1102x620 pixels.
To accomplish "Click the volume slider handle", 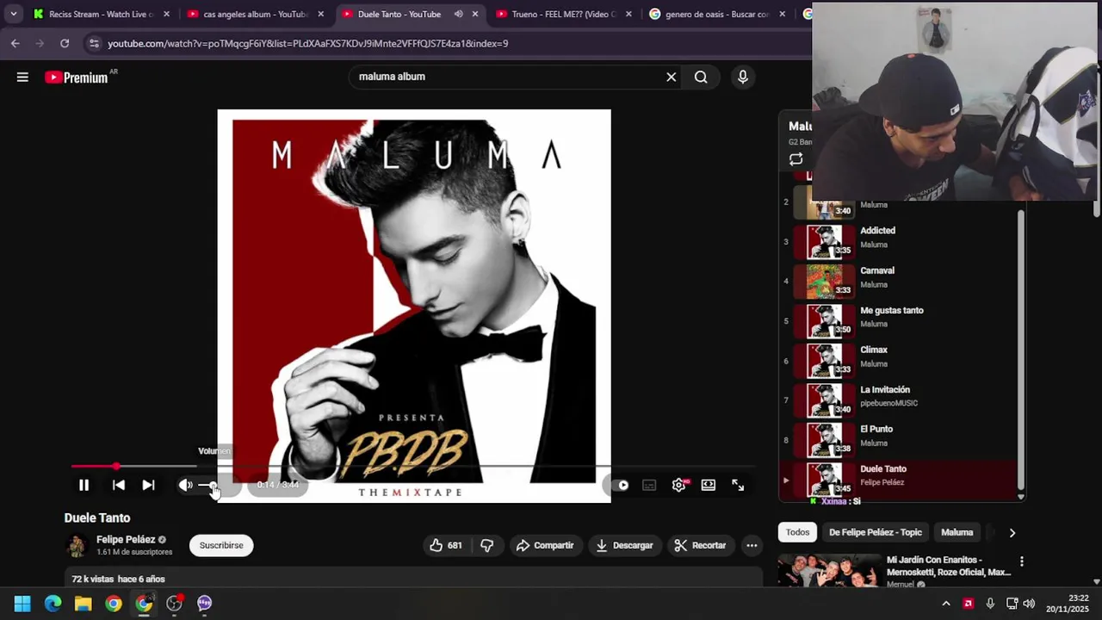I will 213,486.
